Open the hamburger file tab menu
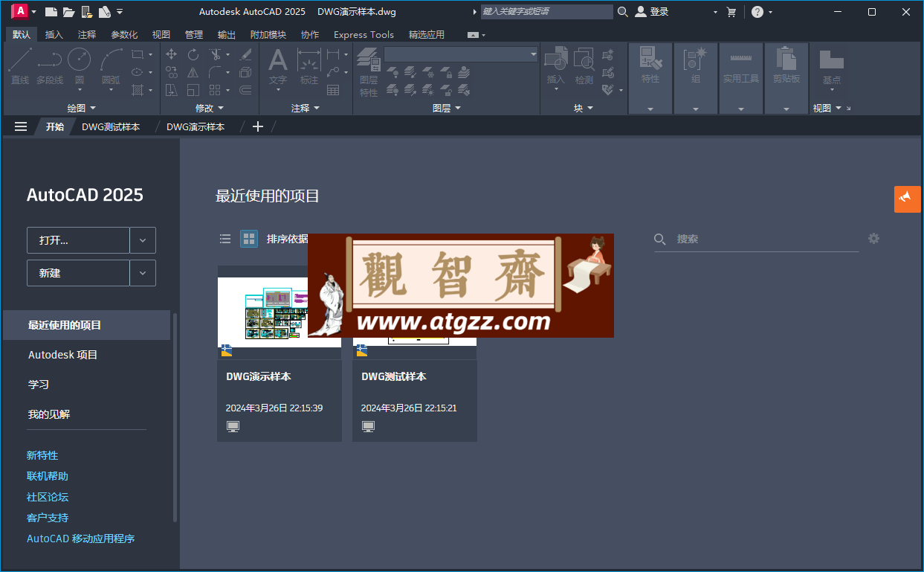924x572 pixels. pyautogui.click(x=21, y=126)
